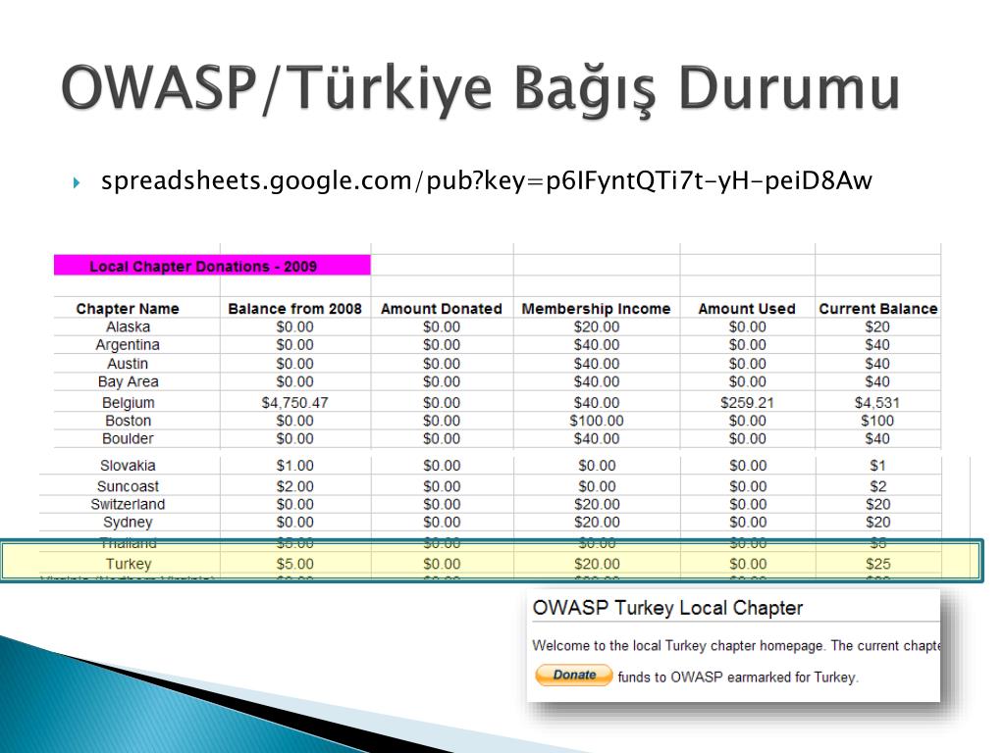Select Alaska's $20.00 membership income
1005x753 pixels.
(x=597, y=326)
